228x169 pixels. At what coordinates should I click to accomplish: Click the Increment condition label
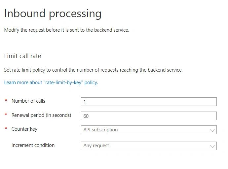coord(33,145)
